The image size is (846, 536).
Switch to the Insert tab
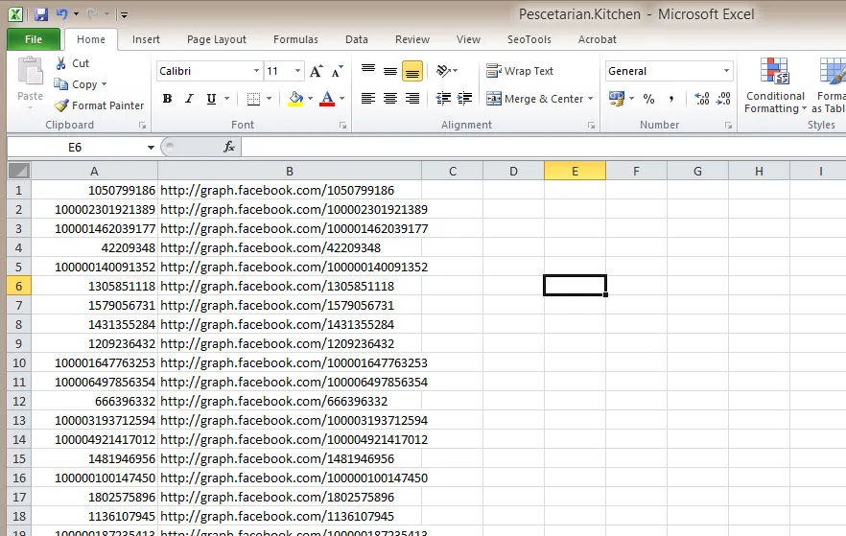pyautogui.click(x=146, y=39)
